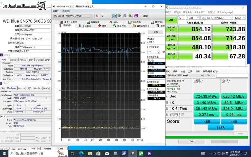The height and width of the screenshot is (157, 251).
Task: Open Task View on the taskbar
Action: [x=72, y=153]
